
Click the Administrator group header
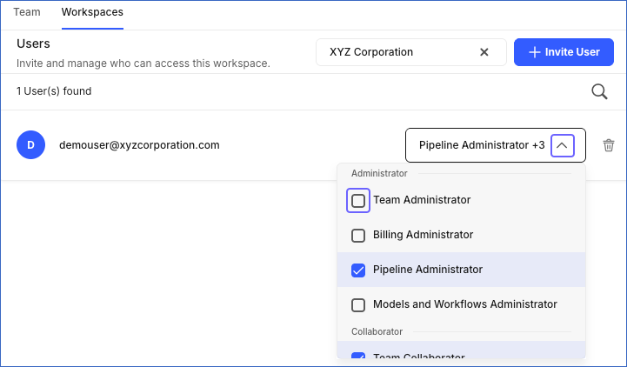point(379,173)
